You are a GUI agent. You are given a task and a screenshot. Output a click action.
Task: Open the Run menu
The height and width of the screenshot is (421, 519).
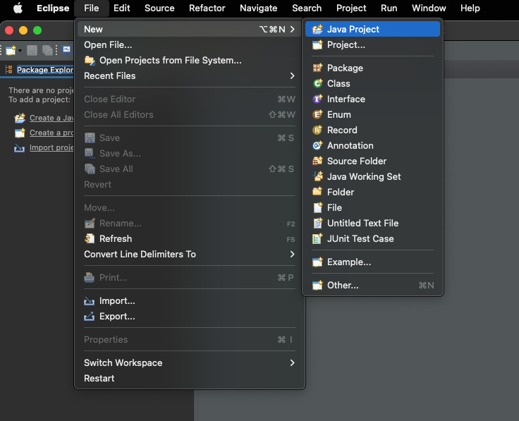[389, 8]
